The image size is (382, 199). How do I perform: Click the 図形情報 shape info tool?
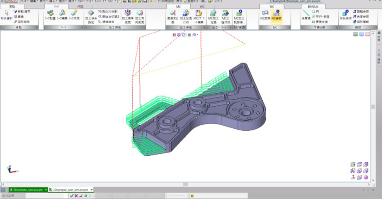coord(361,22)
